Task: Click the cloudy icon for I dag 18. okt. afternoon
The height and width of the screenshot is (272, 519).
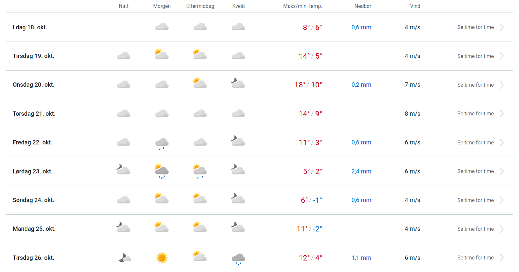Action: 200,27
